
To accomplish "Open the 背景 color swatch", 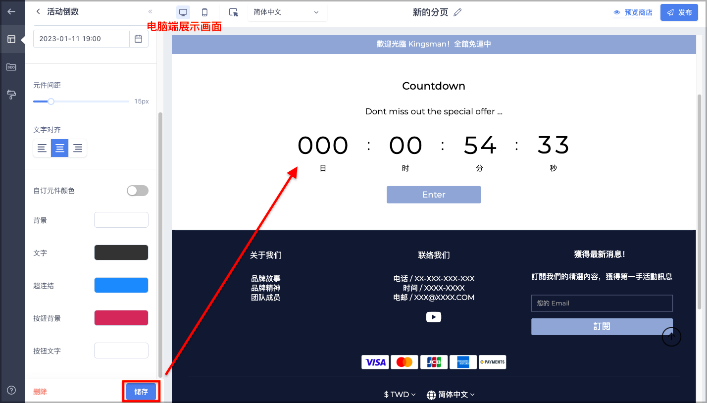I will coord(121,220).
